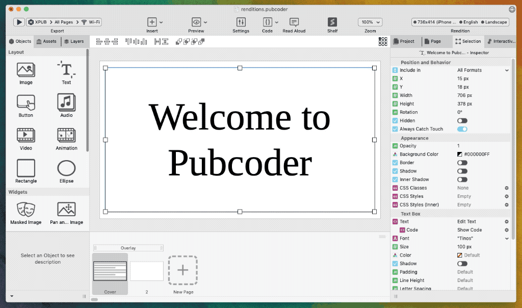This screenshot has height=308, width=522.
Task: Expand the Insert dropdown arrow
Action: point(161,22)
